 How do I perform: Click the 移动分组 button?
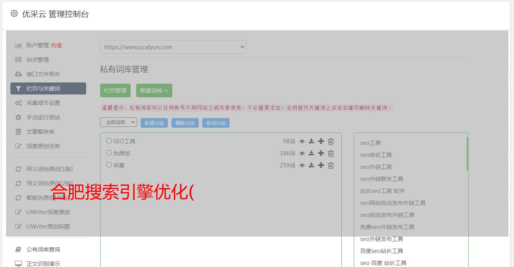coord(216,123)
